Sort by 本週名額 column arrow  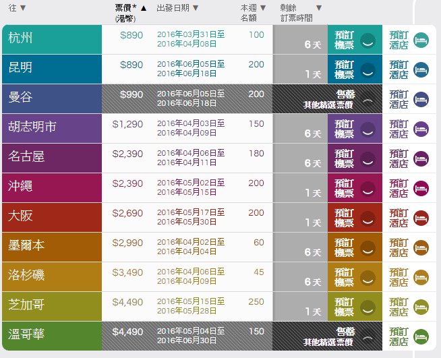click(x=263, y=8)
